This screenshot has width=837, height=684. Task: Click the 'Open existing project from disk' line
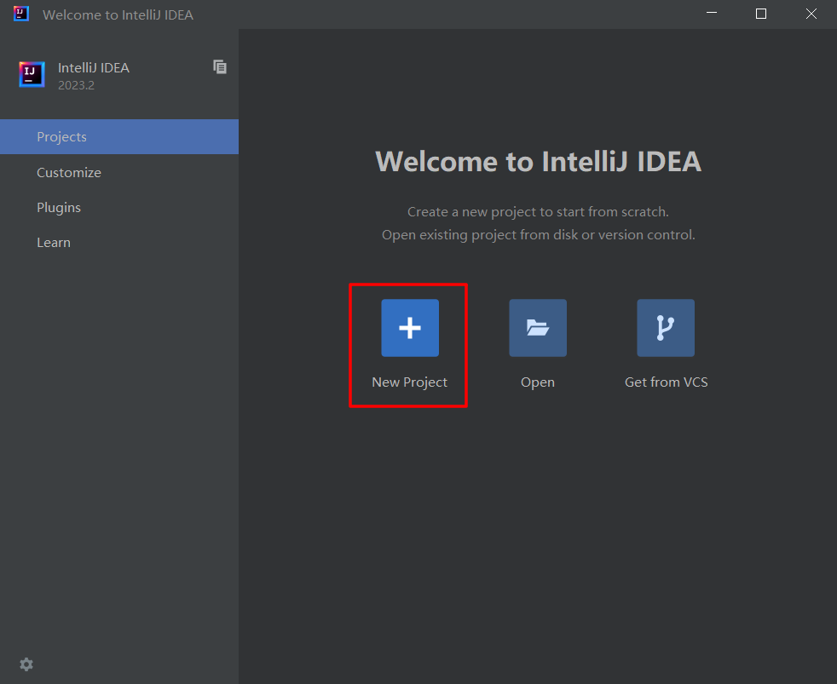click(538, 235)
